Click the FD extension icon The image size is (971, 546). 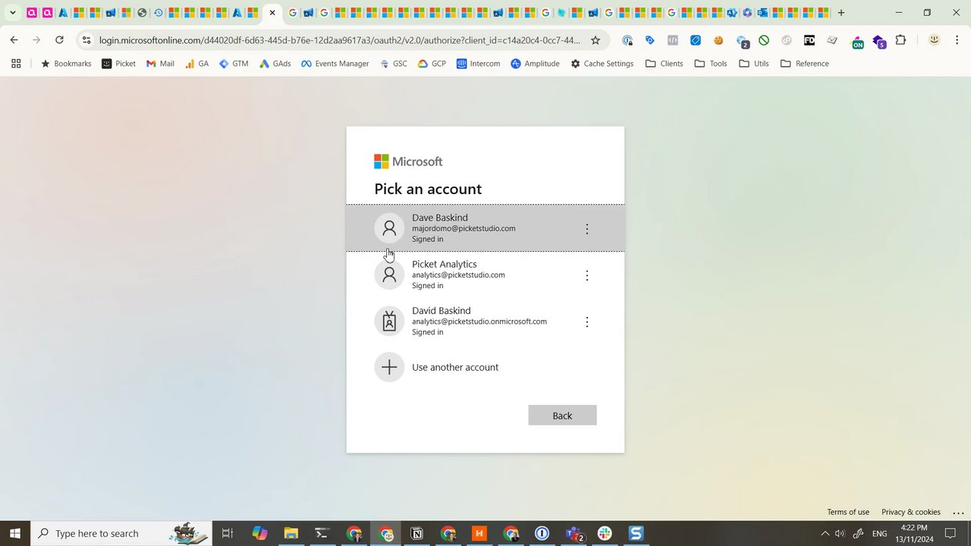tap(809, 40)
